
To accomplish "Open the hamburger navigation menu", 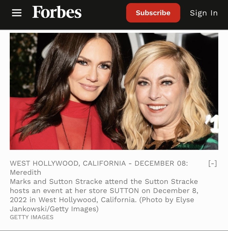I will pos(17,13).
